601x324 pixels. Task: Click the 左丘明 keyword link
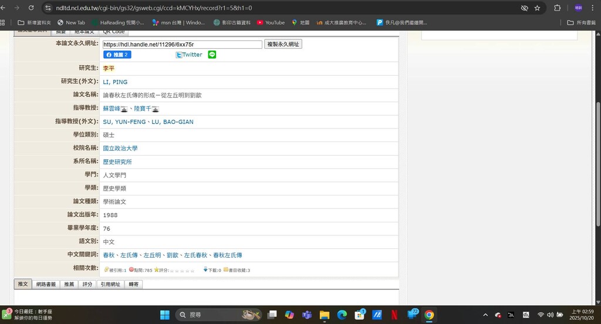(152, 255)
